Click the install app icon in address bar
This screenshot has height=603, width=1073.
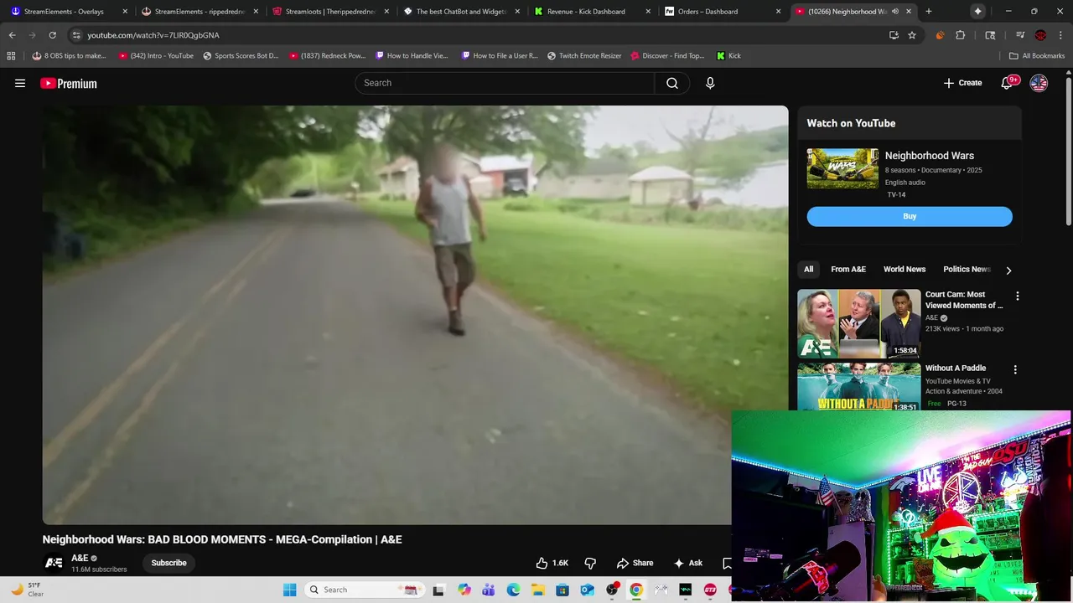(x=894, y=35)
